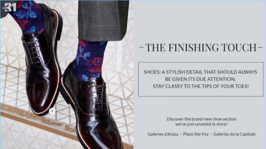The image size is (266, 149).
Task: Visit the Galeries de la Capitale link
Action: (234, 134)
